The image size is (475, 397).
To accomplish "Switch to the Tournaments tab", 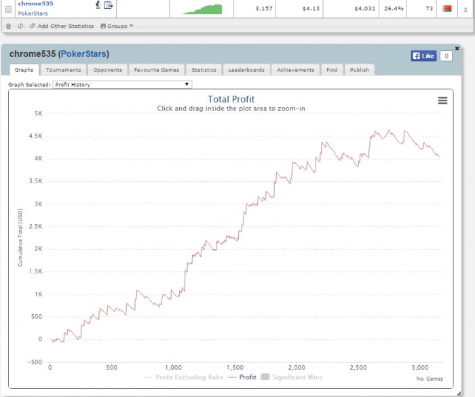I will pos(63,70).
